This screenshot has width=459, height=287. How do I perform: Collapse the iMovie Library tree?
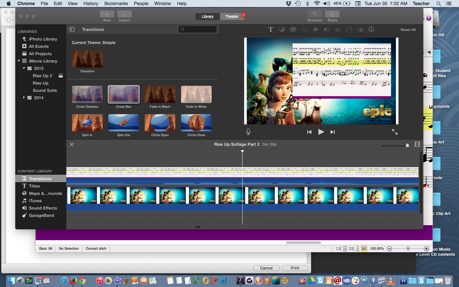click(19, 61)
